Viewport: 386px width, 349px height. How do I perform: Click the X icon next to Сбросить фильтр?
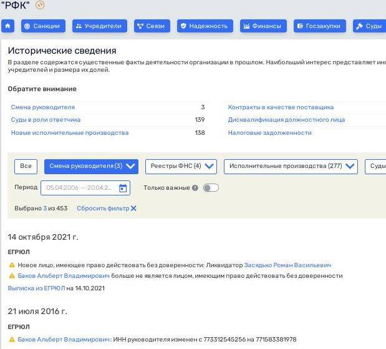(x=133, y=209)
